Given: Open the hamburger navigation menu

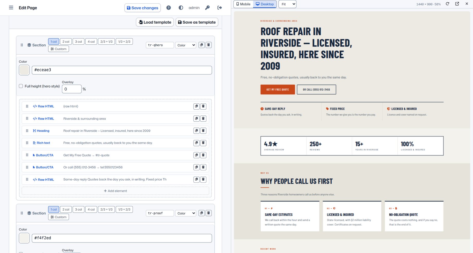Looking at the screenshot, I should pyautogui.click(x=11, y=8).
